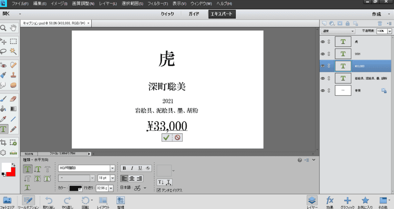Select the Eraser tool
The image size is (394, 209).
pyautogui.click(x=13, y=99)
